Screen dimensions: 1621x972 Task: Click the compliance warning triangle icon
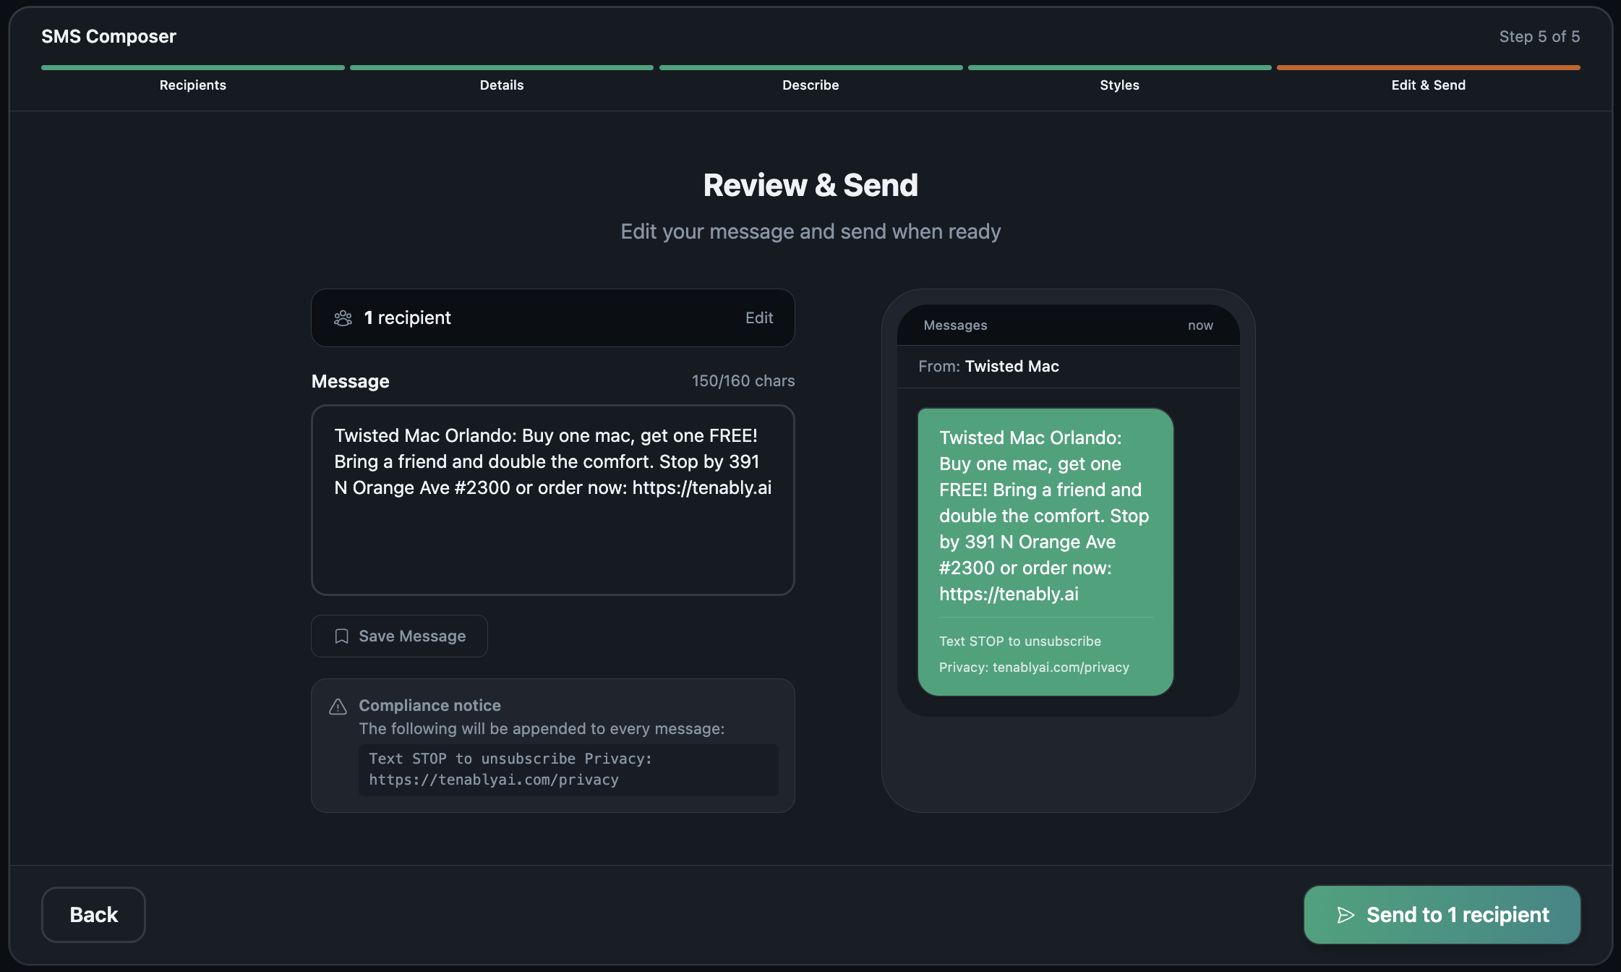[x=338, y=707]
